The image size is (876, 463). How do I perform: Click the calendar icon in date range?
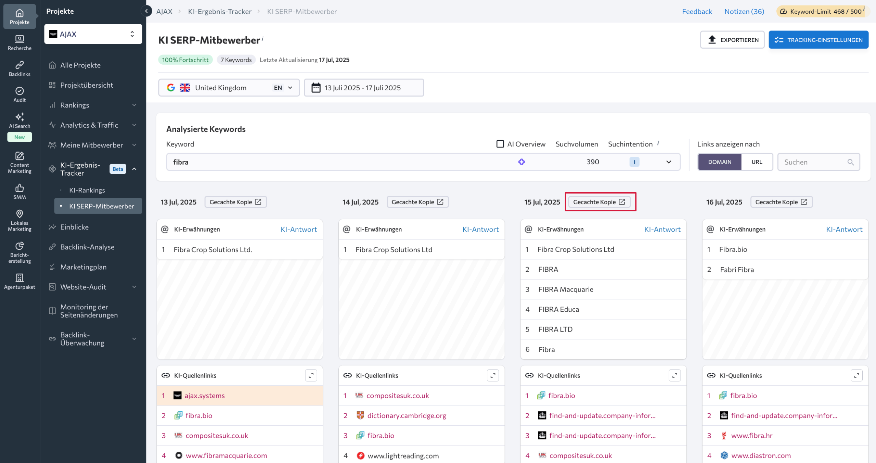click(x=316, y=88)
